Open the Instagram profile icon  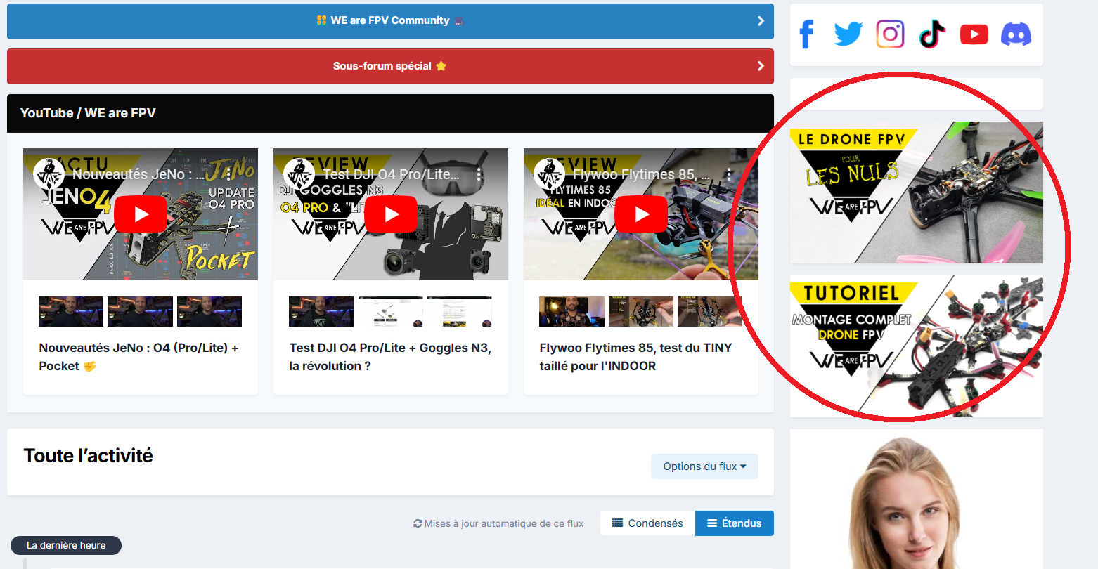[890, 34]
